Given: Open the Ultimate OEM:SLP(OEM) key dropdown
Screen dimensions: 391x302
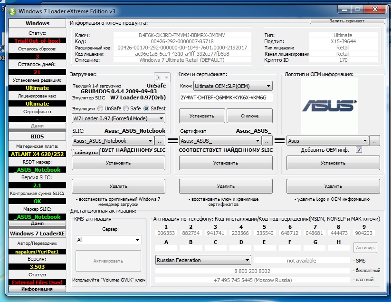Looking at the screenshot, I should (x=233, y=86).
